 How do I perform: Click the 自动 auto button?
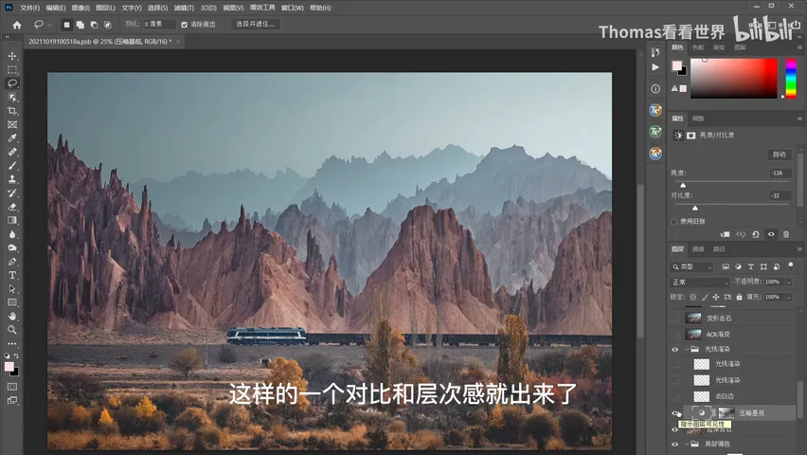tap(780, 155)
